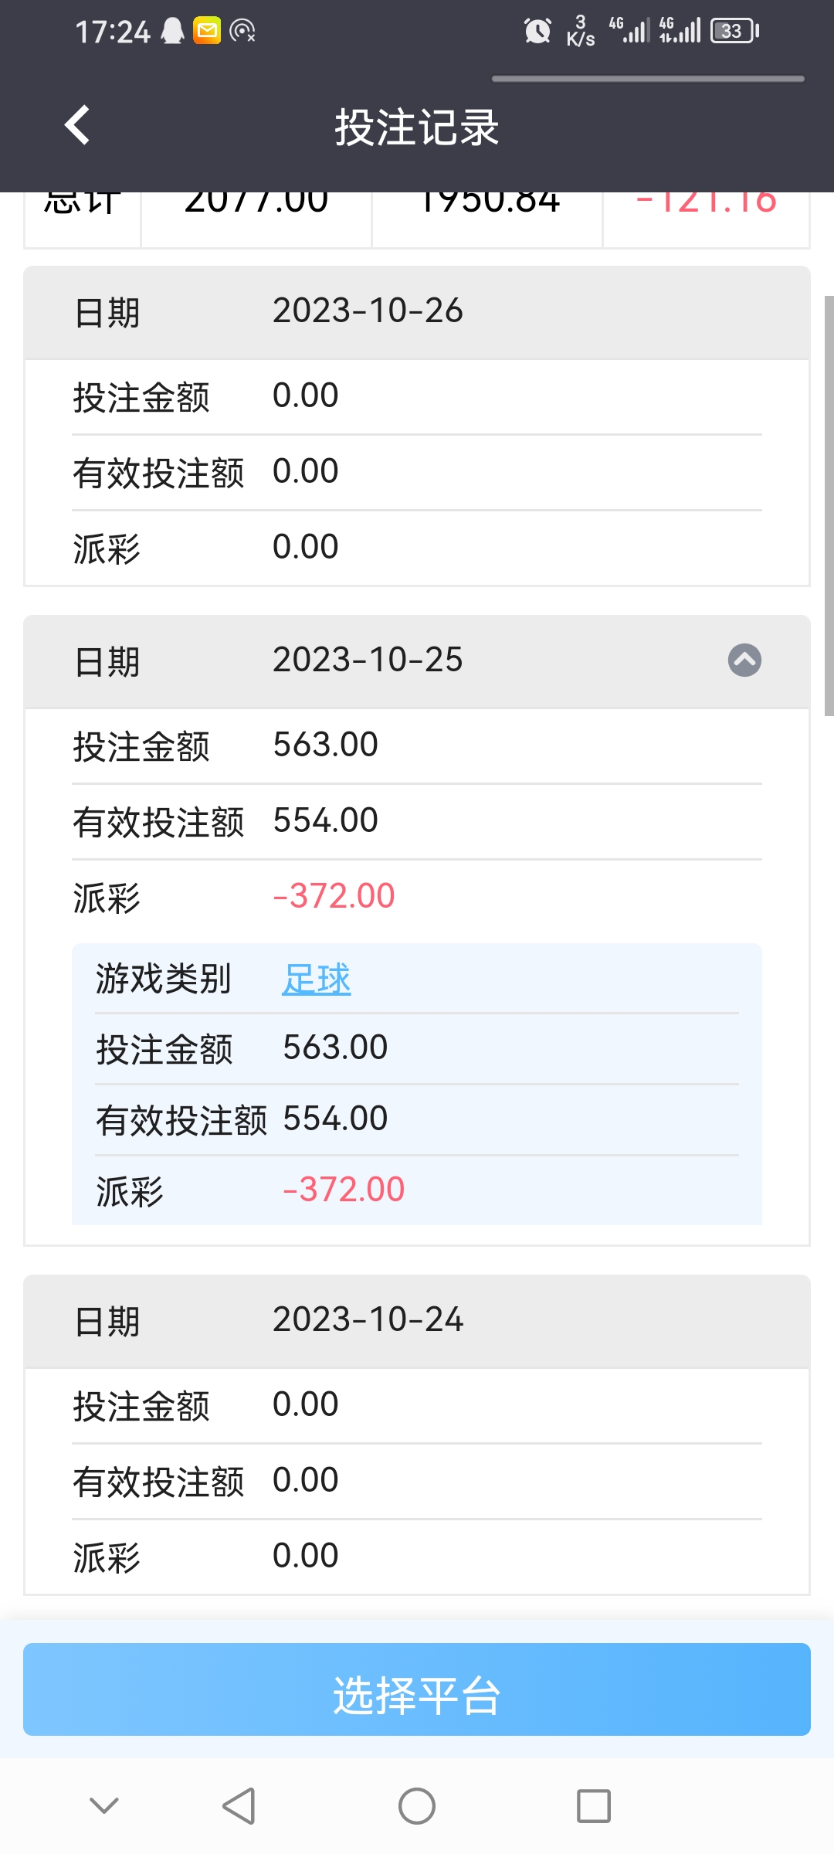Tap the 投注记录 page title
834x1854 pixels.
pyautogui.click(x=417, y=127)
